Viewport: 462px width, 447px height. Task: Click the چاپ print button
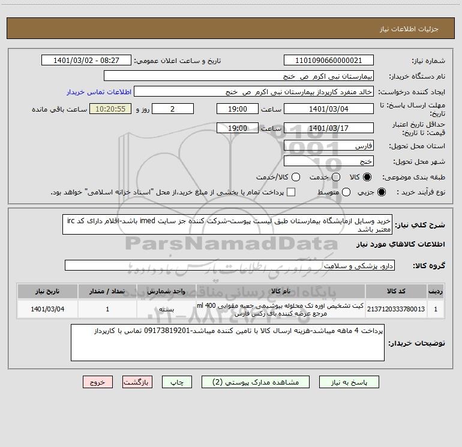click(177, 382)
